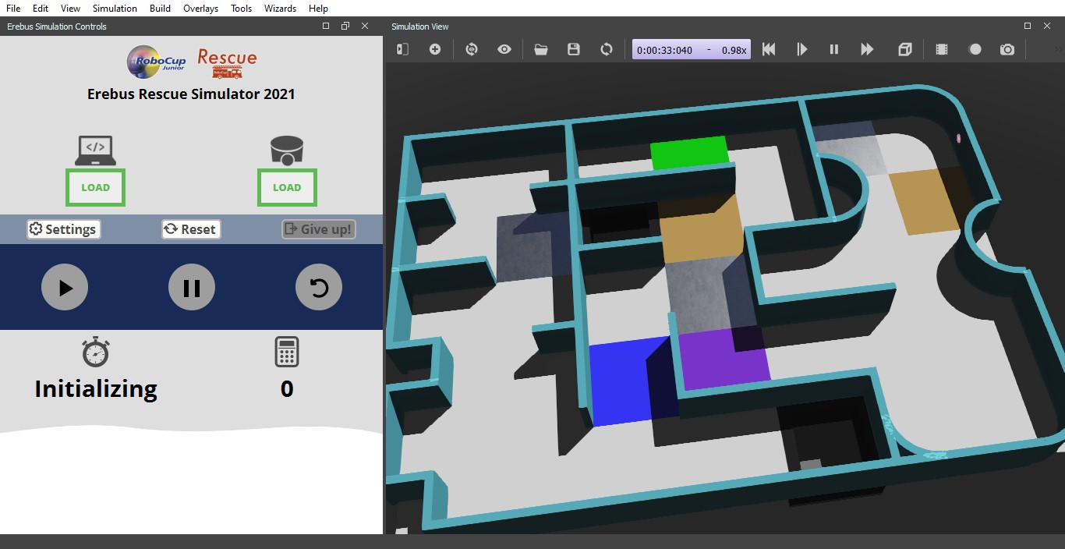The height and width of the screenshot is (549, 1065).
Task: Click LOAD under the controller code icon
Action: [96, 188]
